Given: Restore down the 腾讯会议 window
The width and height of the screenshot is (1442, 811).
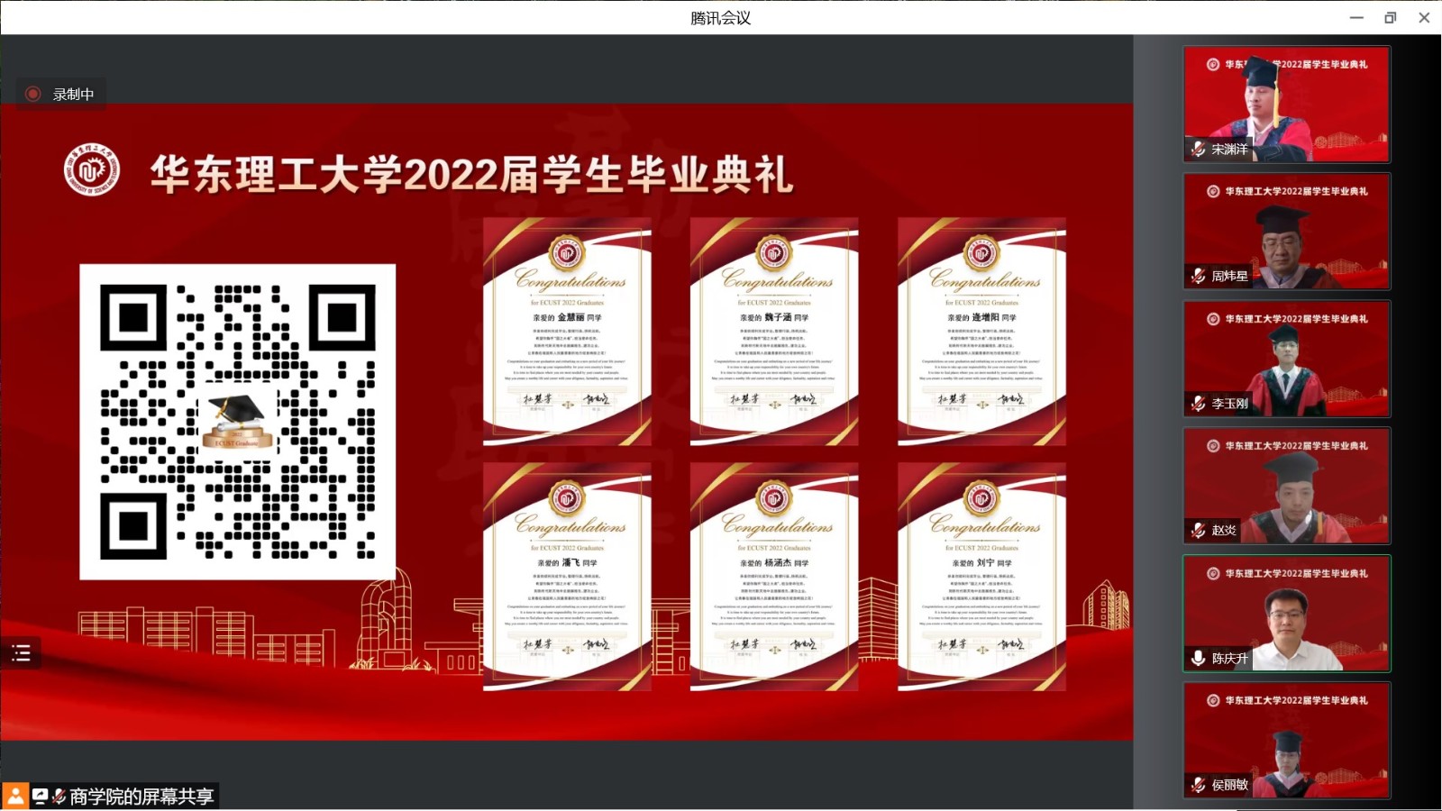Looking at the screenshot, I should click(1390, 17).
